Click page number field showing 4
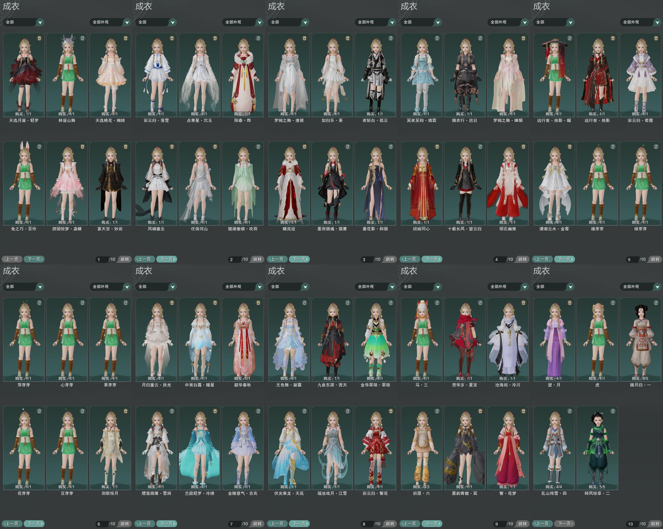Image resolution: width=663 pixels, height=529 pixels. tap(500, 259)
